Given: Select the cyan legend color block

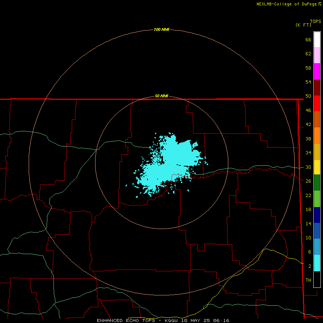Looking at the screenshot, I should (317, 263).
